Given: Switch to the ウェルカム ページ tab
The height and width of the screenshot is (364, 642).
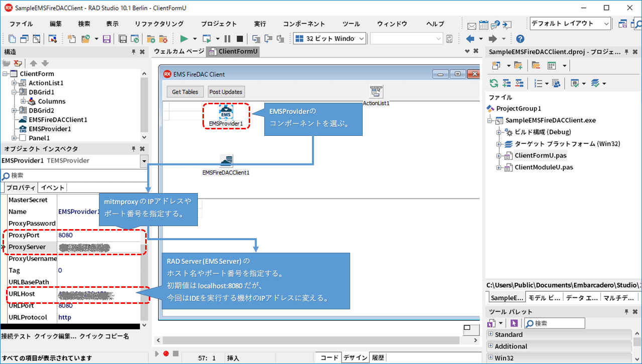Looking at the screenshot, I should pyautogui.click(x=179, y=51).
